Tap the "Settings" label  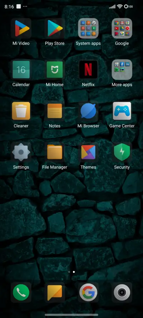21,167
